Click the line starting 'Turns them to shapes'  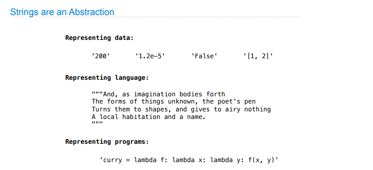click(x=181, y=110)
